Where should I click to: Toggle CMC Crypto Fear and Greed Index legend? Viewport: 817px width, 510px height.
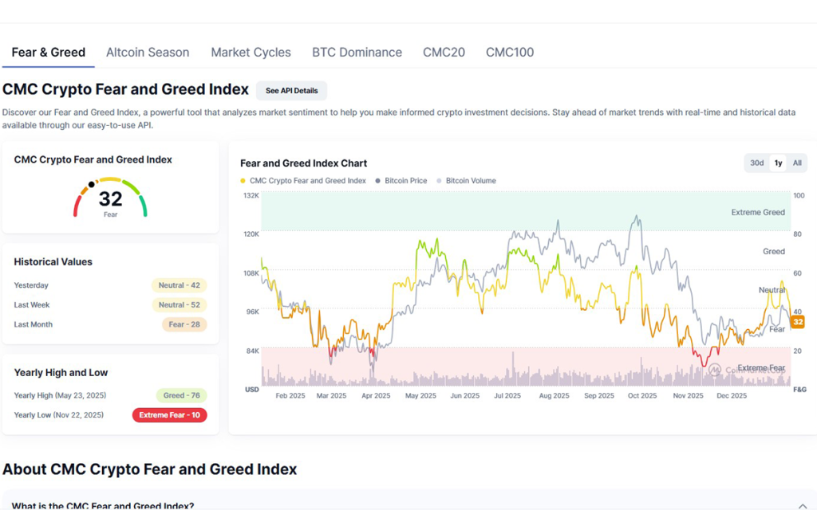(x=303, y=181)
